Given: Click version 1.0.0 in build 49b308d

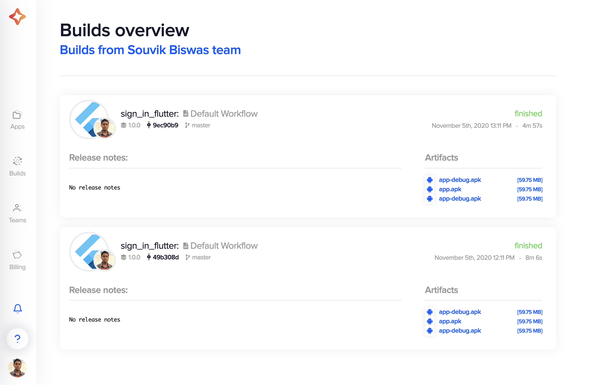Looking at the screenshot, I should pos(134,257).
